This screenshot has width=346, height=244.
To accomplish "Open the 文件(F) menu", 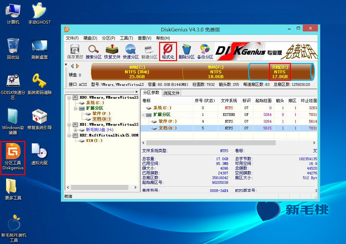I will 72,38.
